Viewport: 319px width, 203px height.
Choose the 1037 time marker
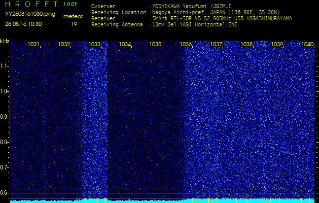[x=216, y=44]
